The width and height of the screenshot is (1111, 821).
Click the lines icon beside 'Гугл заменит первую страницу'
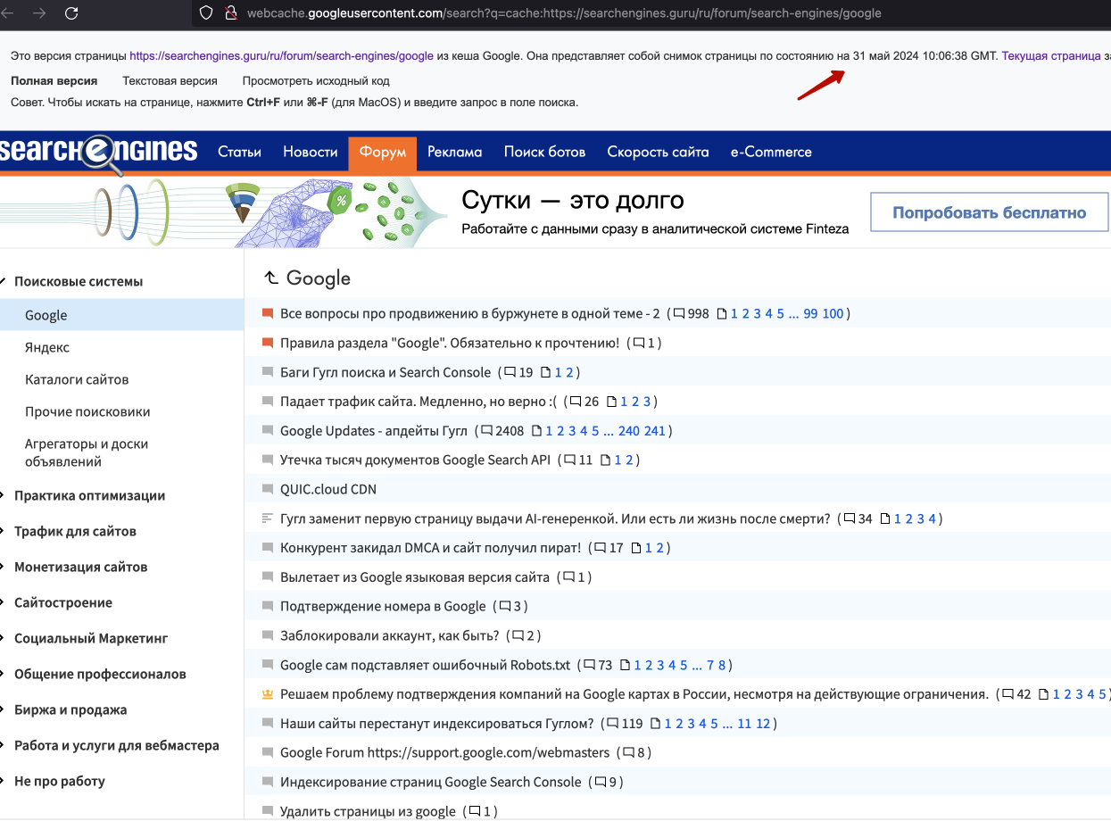click(x=268, y=518)
